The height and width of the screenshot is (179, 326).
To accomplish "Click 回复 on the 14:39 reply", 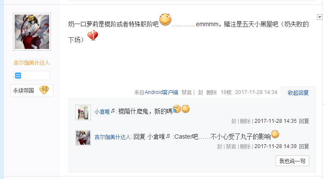I will tap(304, 146).
